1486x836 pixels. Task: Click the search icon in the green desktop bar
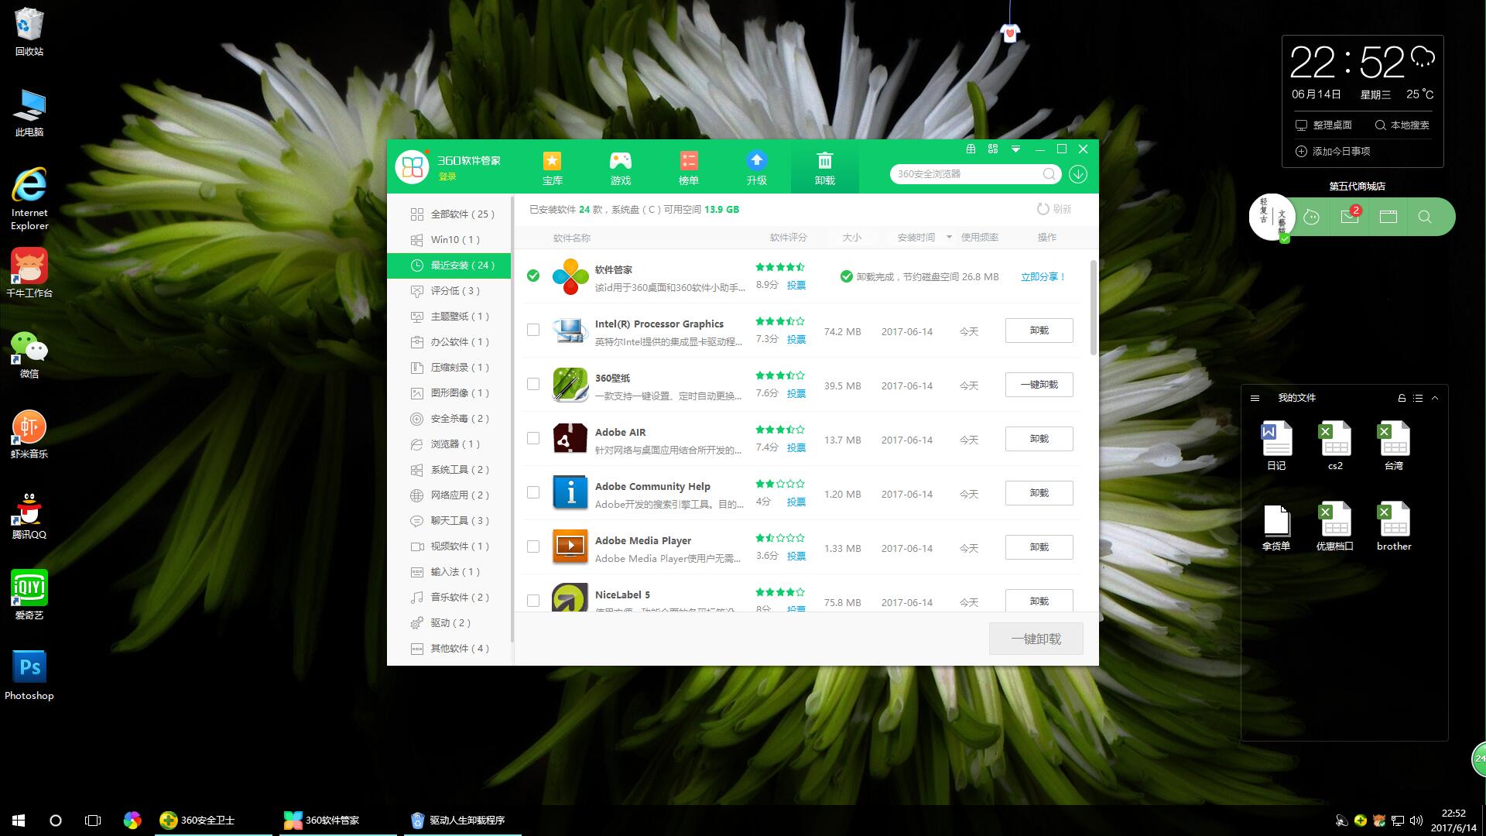click(x=1425, y=217)
